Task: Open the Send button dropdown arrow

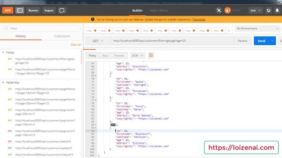Action: [x=272, y=41]
